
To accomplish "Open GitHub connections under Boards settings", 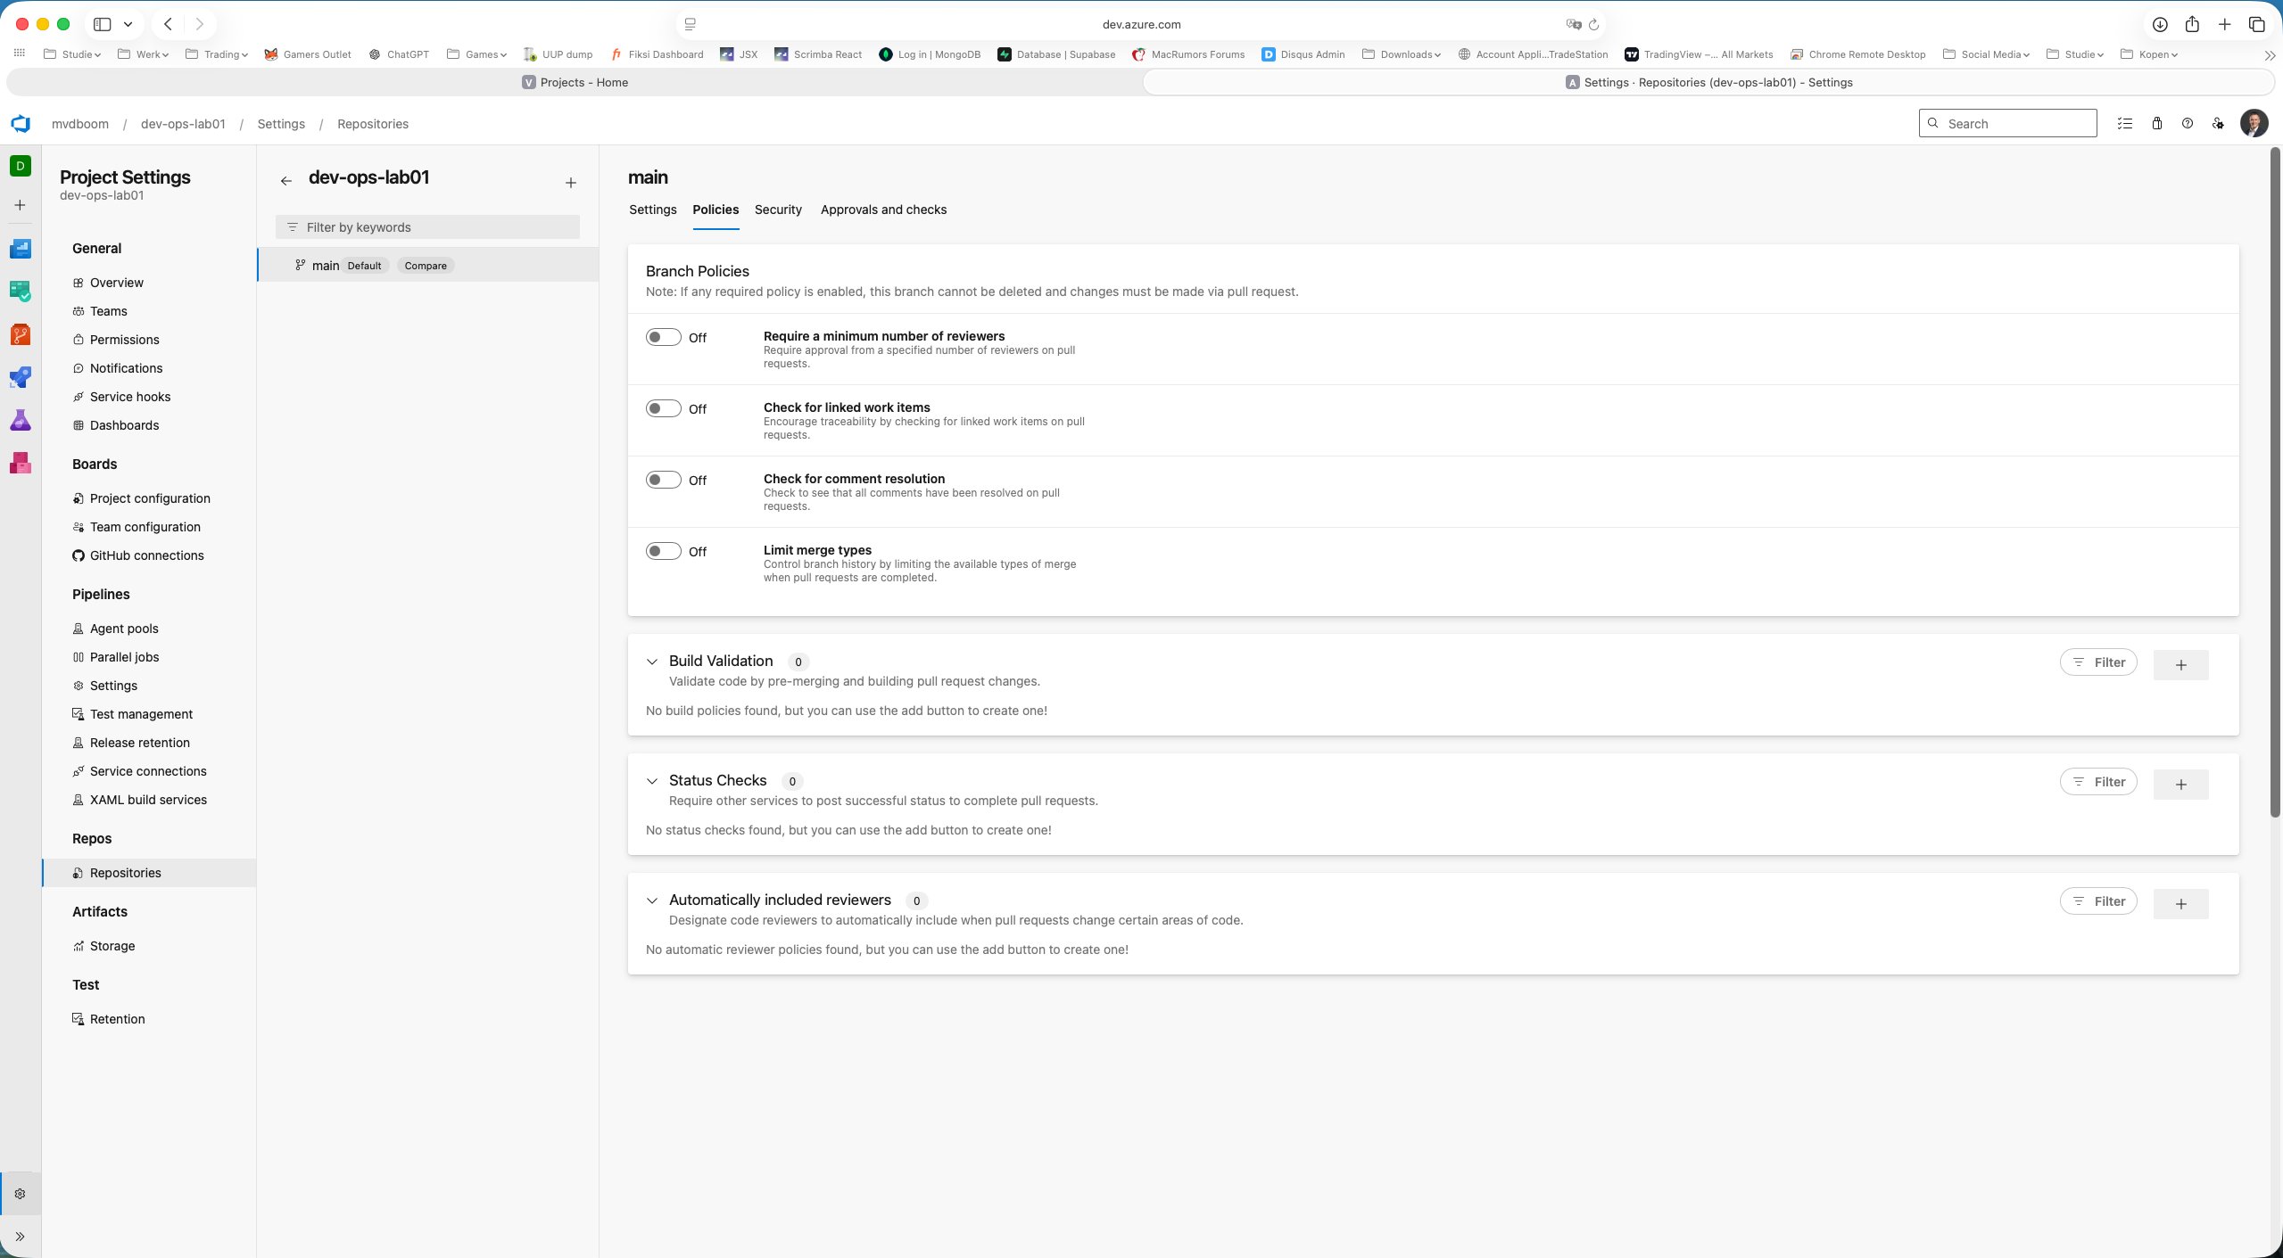I will click(x=146, y=555).
